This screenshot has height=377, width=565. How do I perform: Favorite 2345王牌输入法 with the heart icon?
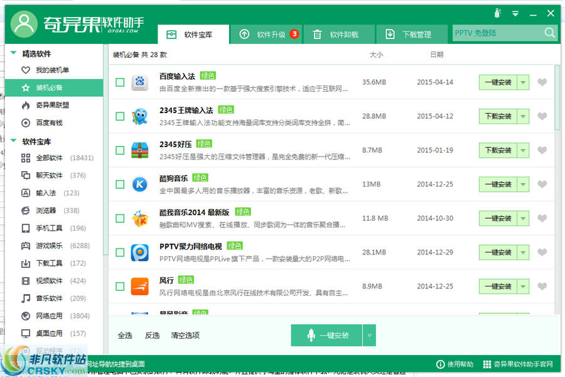pos(542,116)
